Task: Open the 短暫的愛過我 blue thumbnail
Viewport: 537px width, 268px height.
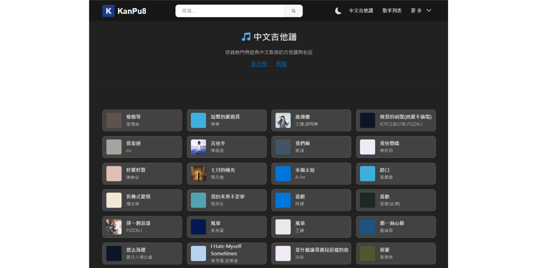Action: coord(198,121)
